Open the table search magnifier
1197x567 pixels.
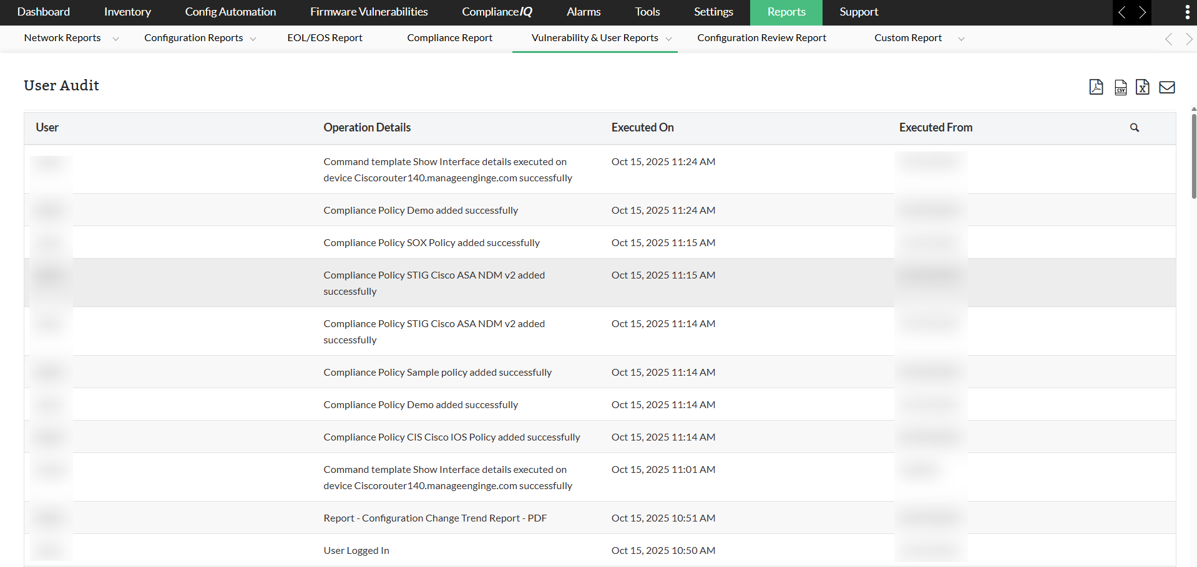pyautogui.click(x=1134, y=128)
